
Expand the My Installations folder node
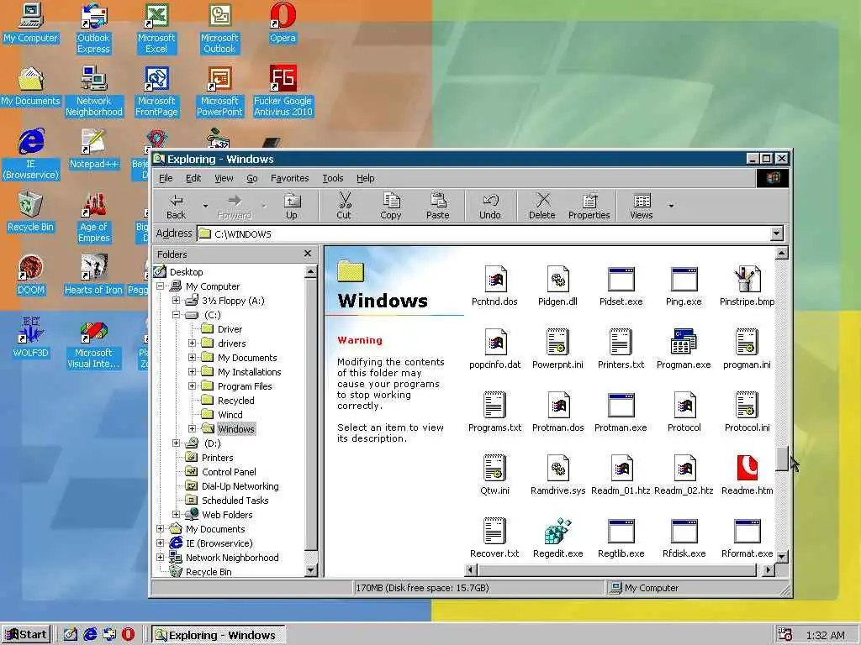coord(192,372)
